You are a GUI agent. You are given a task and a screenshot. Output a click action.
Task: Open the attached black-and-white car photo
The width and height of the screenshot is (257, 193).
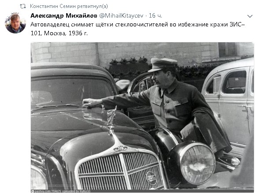point(142,117)
